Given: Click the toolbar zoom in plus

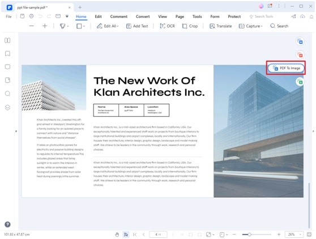Looking at the screenshot, I should pyautogui.click(x=45, y=26).
